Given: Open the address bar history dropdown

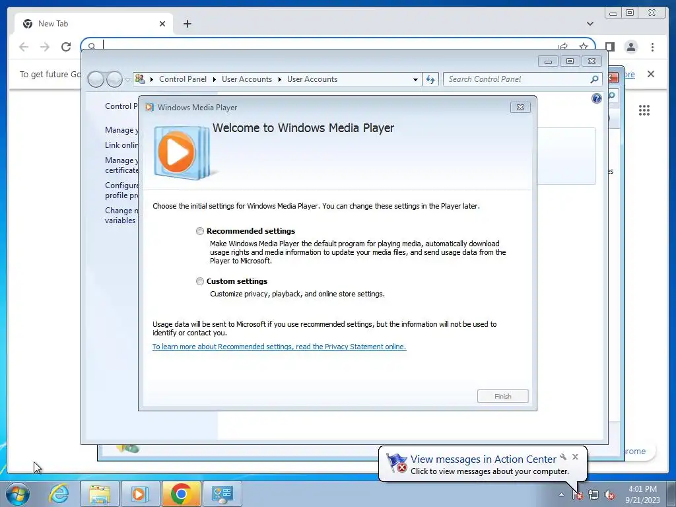Looking at the screenshot, I should pyautogui.click(x=415, y=79).
